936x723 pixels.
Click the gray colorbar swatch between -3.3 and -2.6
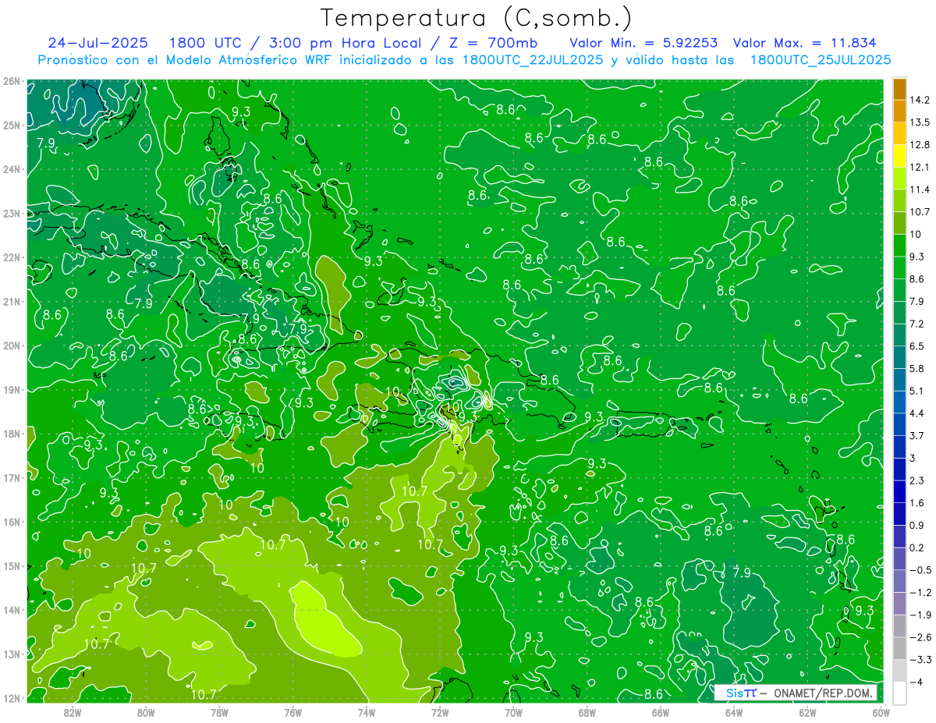point(899,648)
